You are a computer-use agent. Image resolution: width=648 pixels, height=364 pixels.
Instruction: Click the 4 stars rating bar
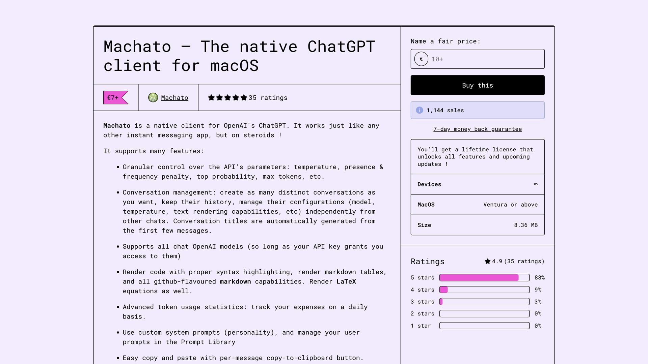(x=484, y=290)
